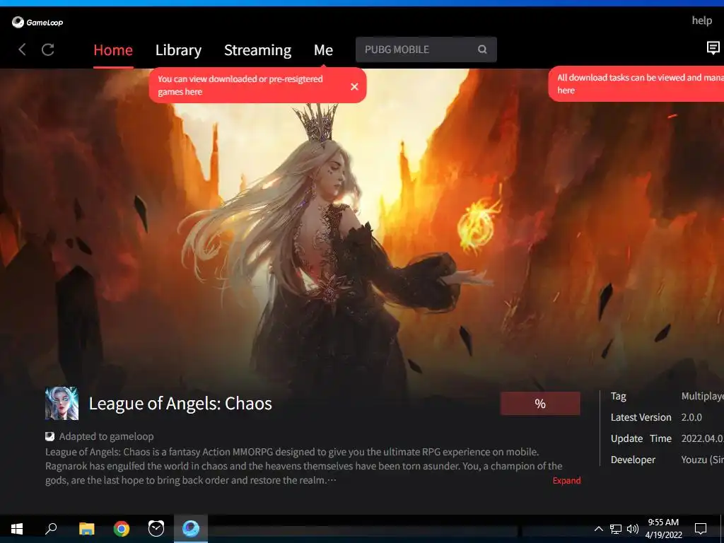Open the messages icon at top right
The height and width of the screenshot is (543, 724).
(x=713, y=47)
